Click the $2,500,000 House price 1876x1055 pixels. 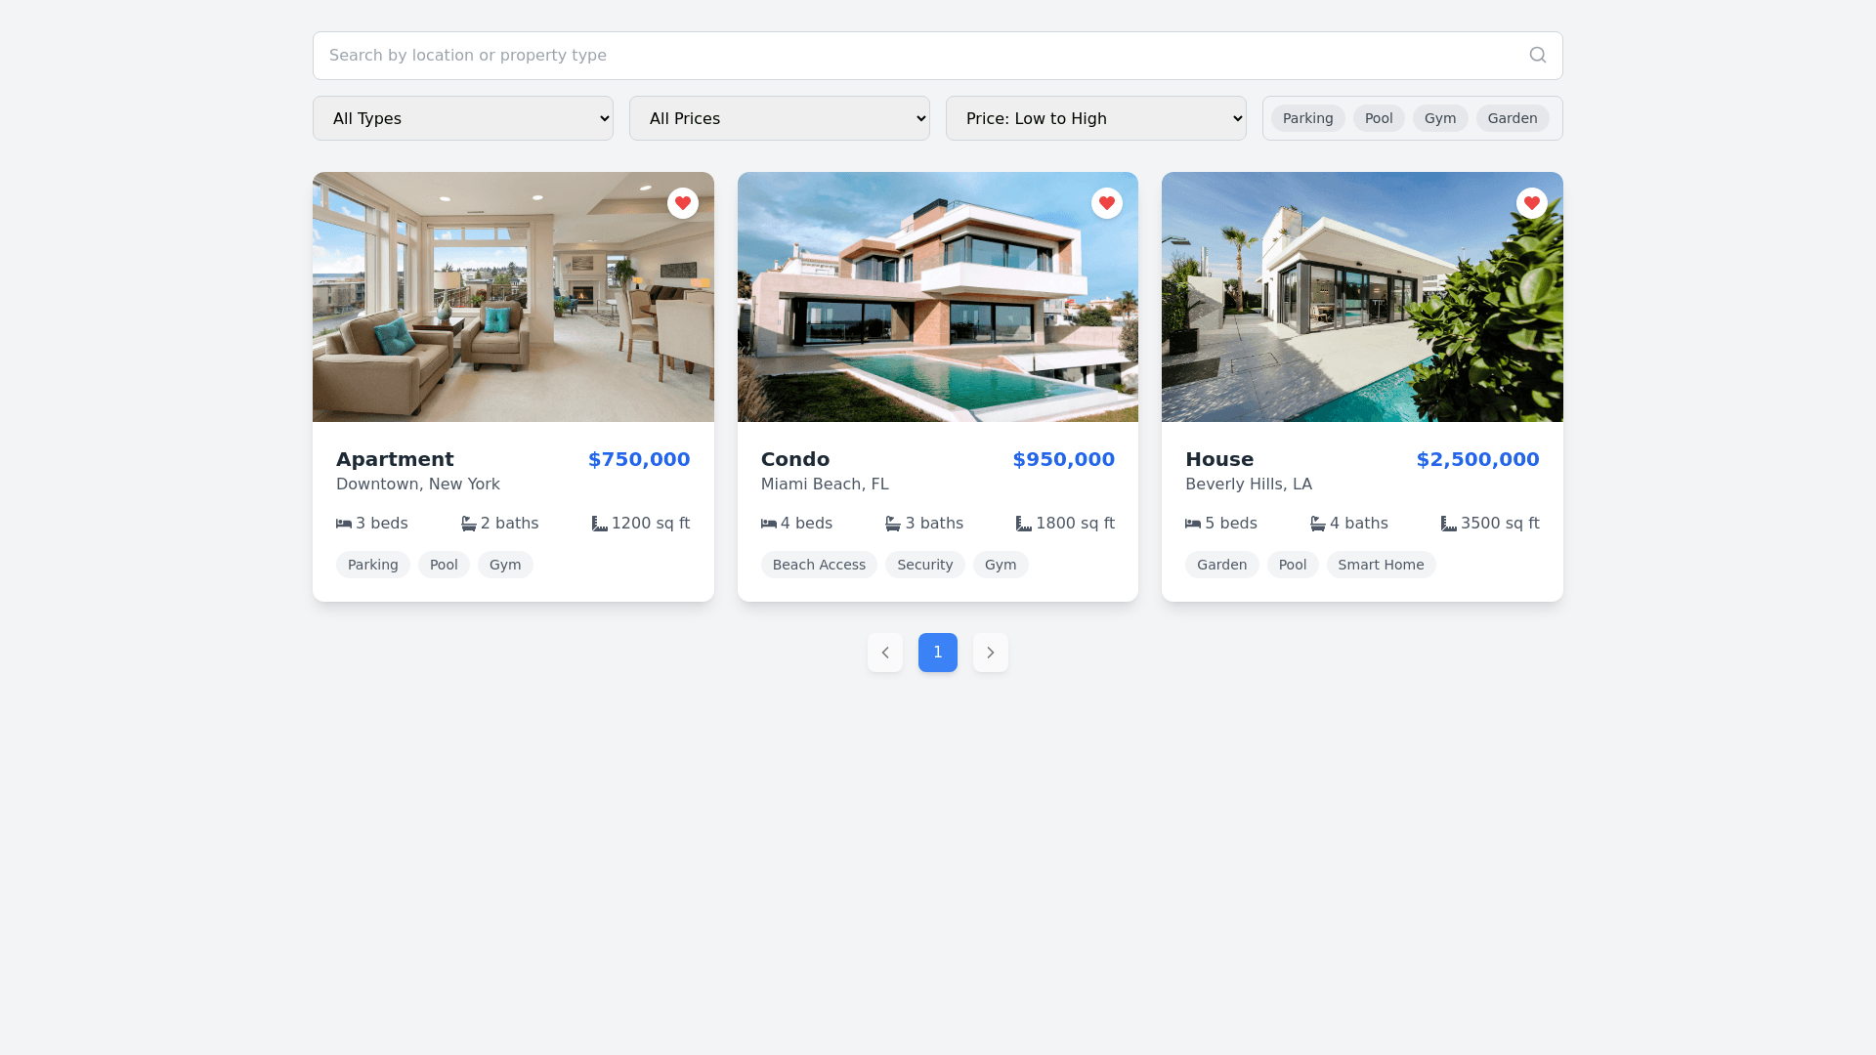[x=1477, y=459]
